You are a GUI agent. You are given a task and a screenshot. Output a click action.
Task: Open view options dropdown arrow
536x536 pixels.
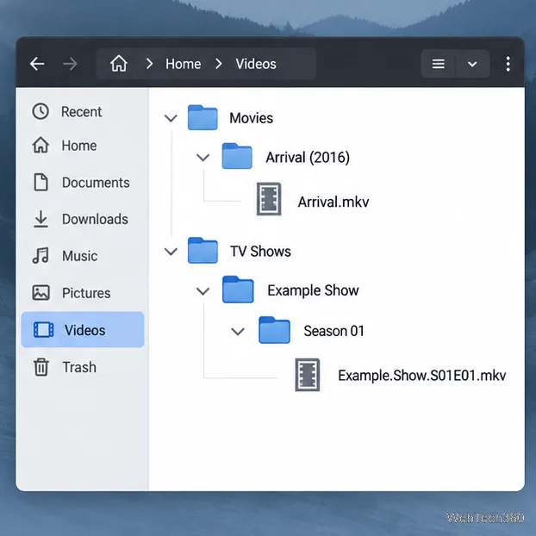472,64
